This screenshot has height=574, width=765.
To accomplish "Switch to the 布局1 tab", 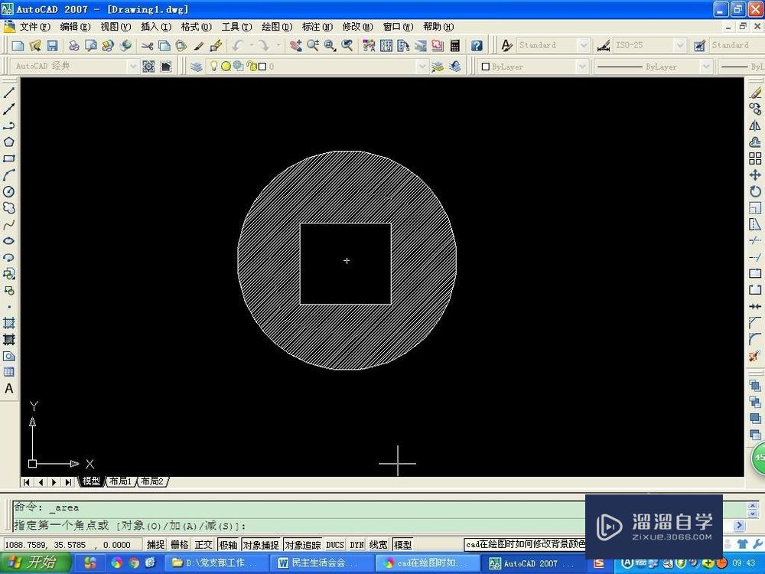I will [119, 481].
